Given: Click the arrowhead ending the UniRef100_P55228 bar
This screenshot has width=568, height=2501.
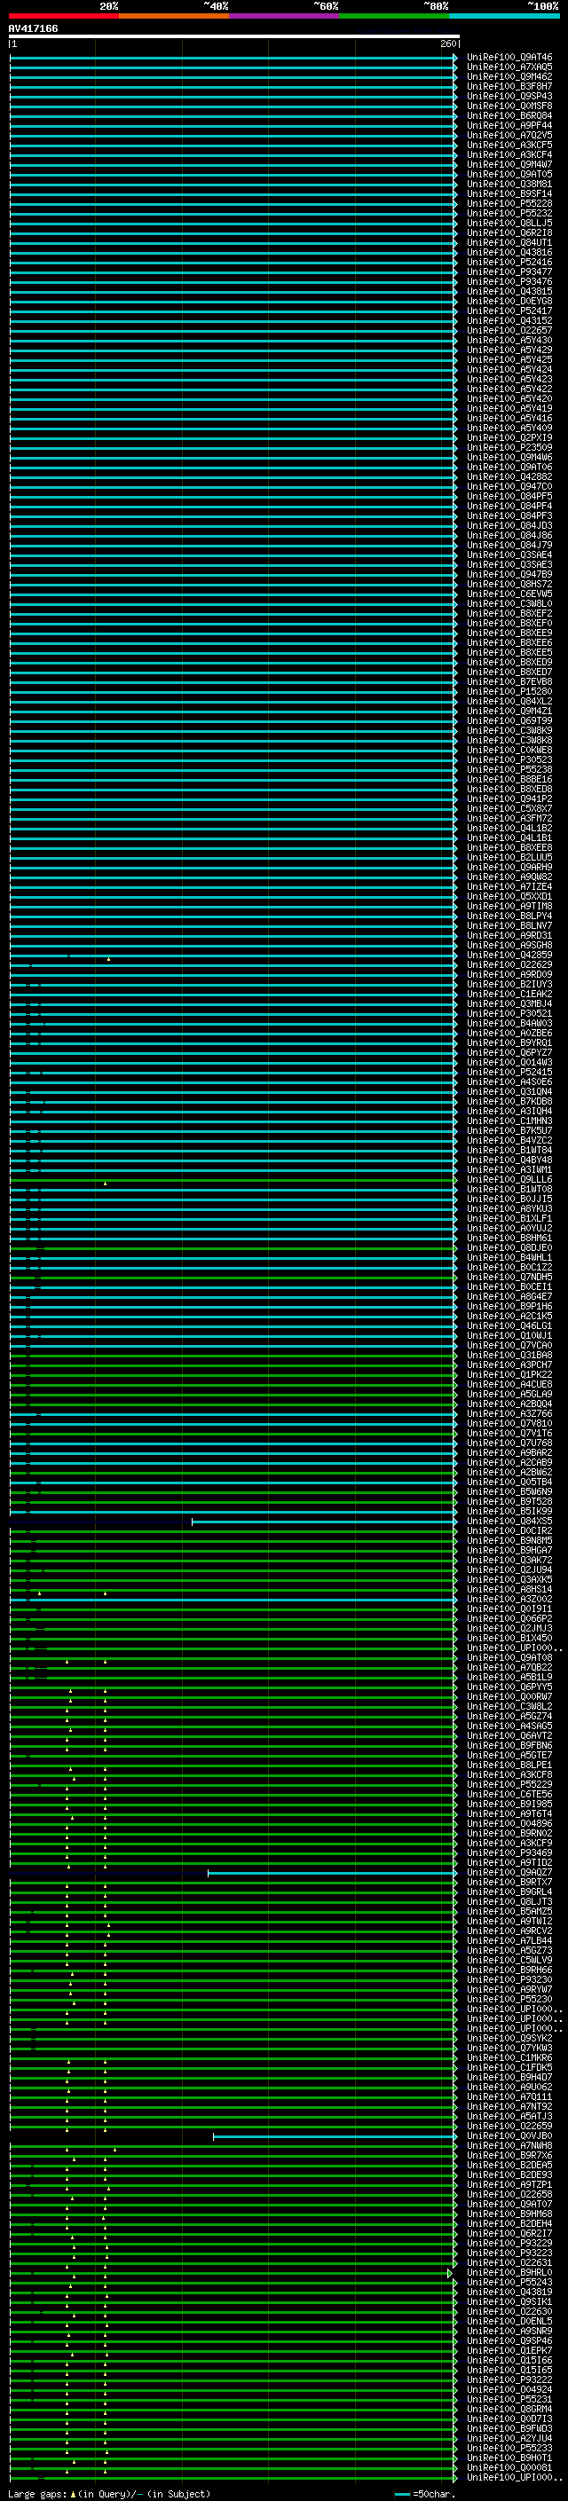Looking at the screenshot, I should point(455,204).
